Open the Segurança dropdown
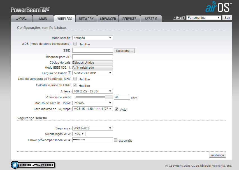This screenshot has height=170, width=239. click(92, 128)
